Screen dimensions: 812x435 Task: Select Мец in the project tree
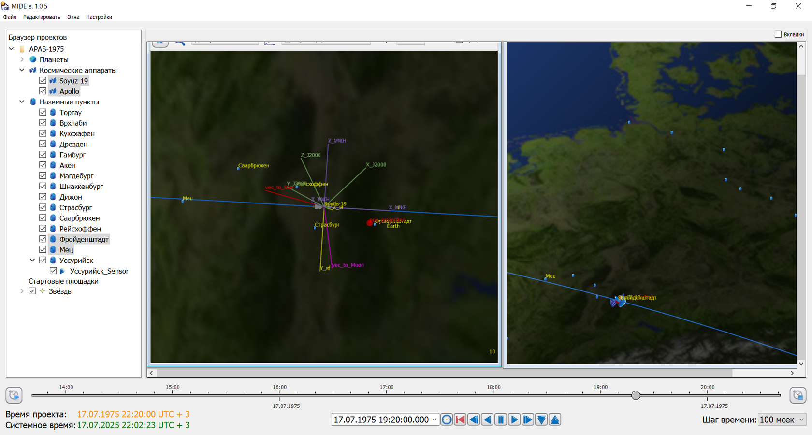(66, 250)
